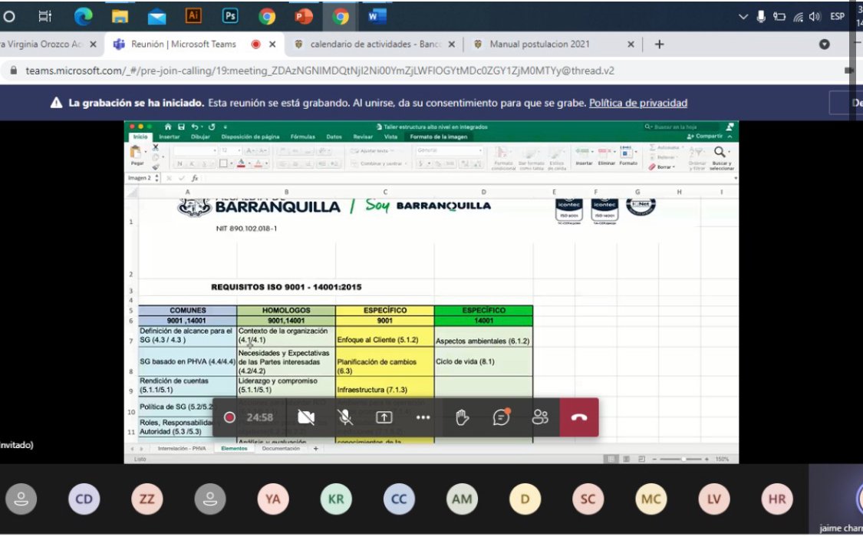
Task: Open a new browser tab
Action: [659, 44]
